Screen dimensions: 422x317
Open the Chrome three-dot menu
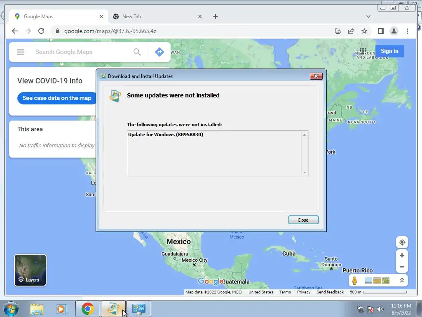[407, 31]
